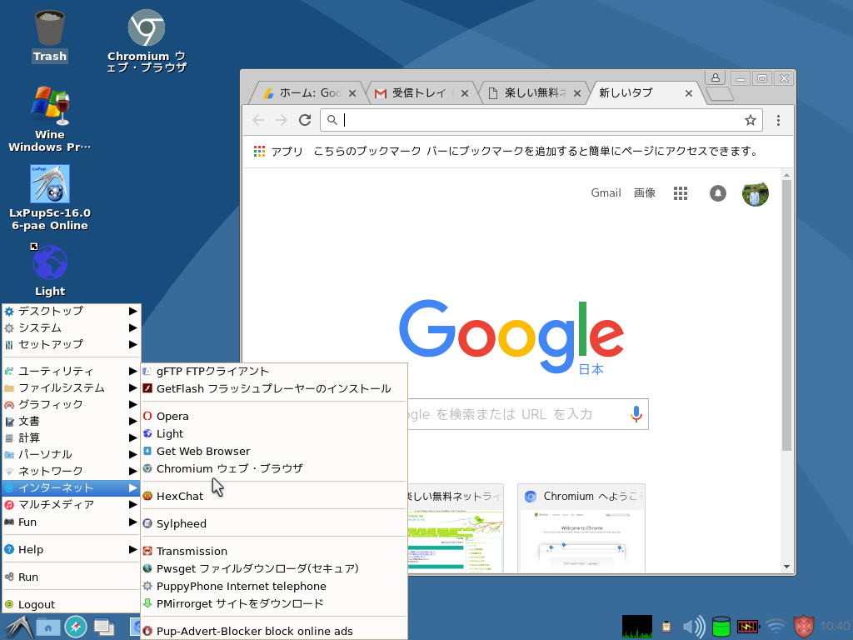The width and height of the screenshot is (853, 640).
Task: Bookmark the current page with the star
Action: coord(751,120)
